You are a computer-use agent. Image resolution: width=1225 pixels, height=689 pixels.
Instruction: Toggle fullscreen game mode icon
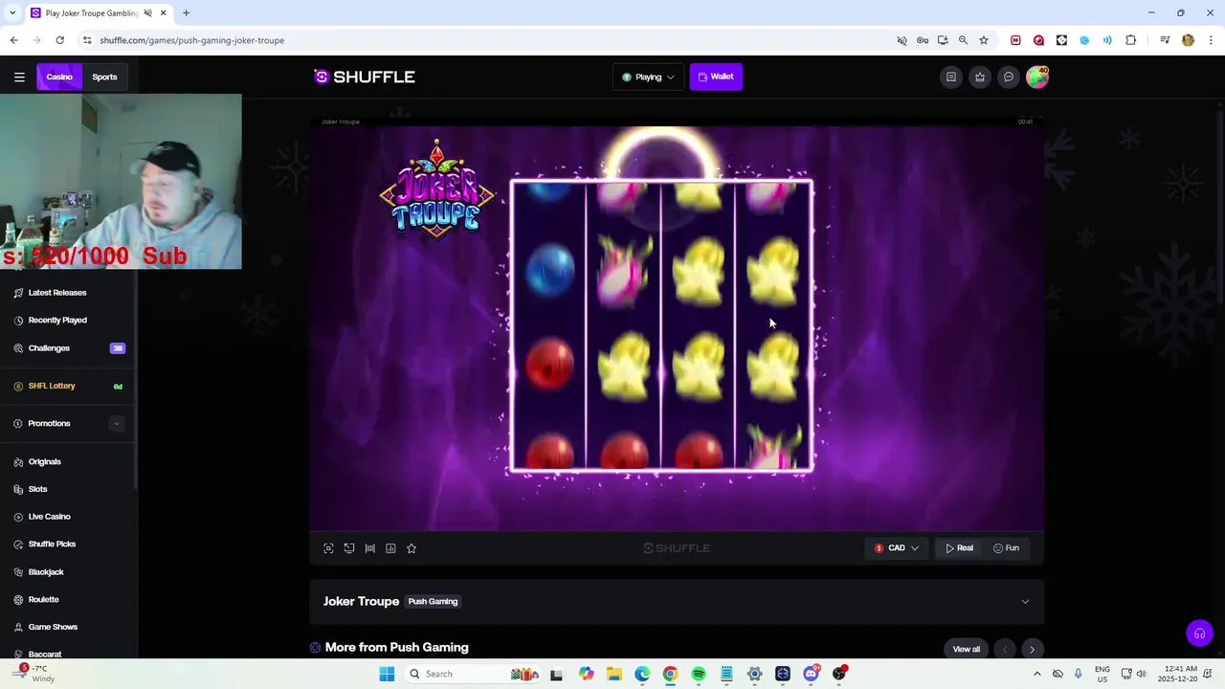coord(328,548)
